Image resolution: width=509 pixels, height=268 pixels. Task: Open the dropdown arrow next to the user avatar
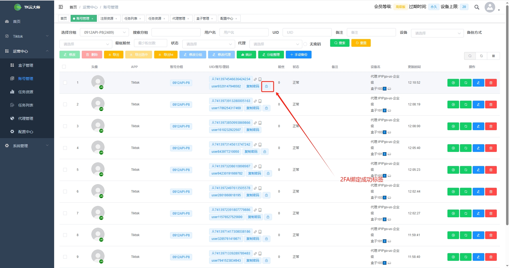tap(499, 10)
